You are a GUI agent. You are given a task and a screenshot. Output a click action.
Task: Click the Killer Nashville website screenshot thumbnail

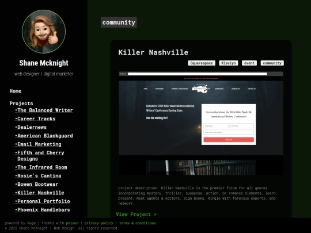click(x=201, y=123)
